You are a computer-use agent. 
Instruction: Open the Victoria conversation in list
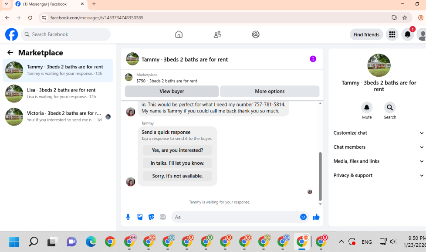tap(58, 116)
